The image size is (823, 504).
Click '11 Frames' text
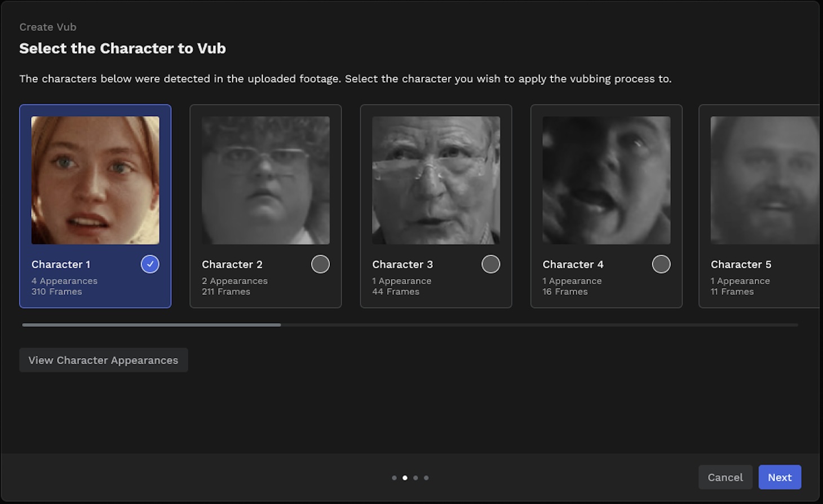pos(732,291)
